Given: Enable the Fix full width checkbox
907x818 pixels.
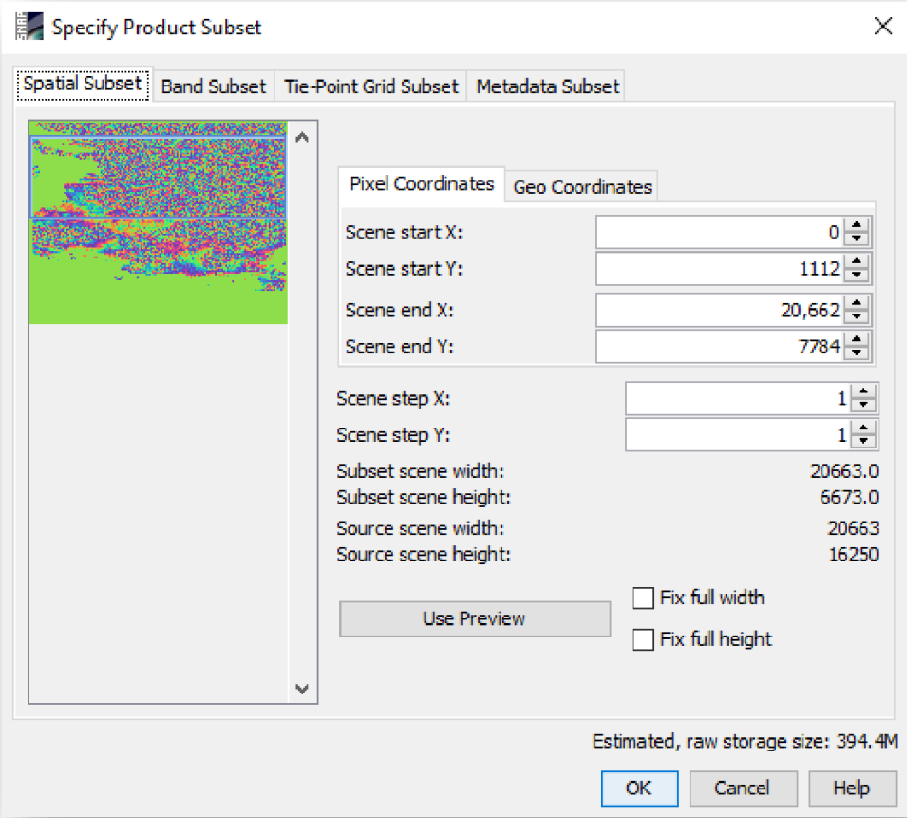Looking at the screenshot, I should (x=643, y=598).
